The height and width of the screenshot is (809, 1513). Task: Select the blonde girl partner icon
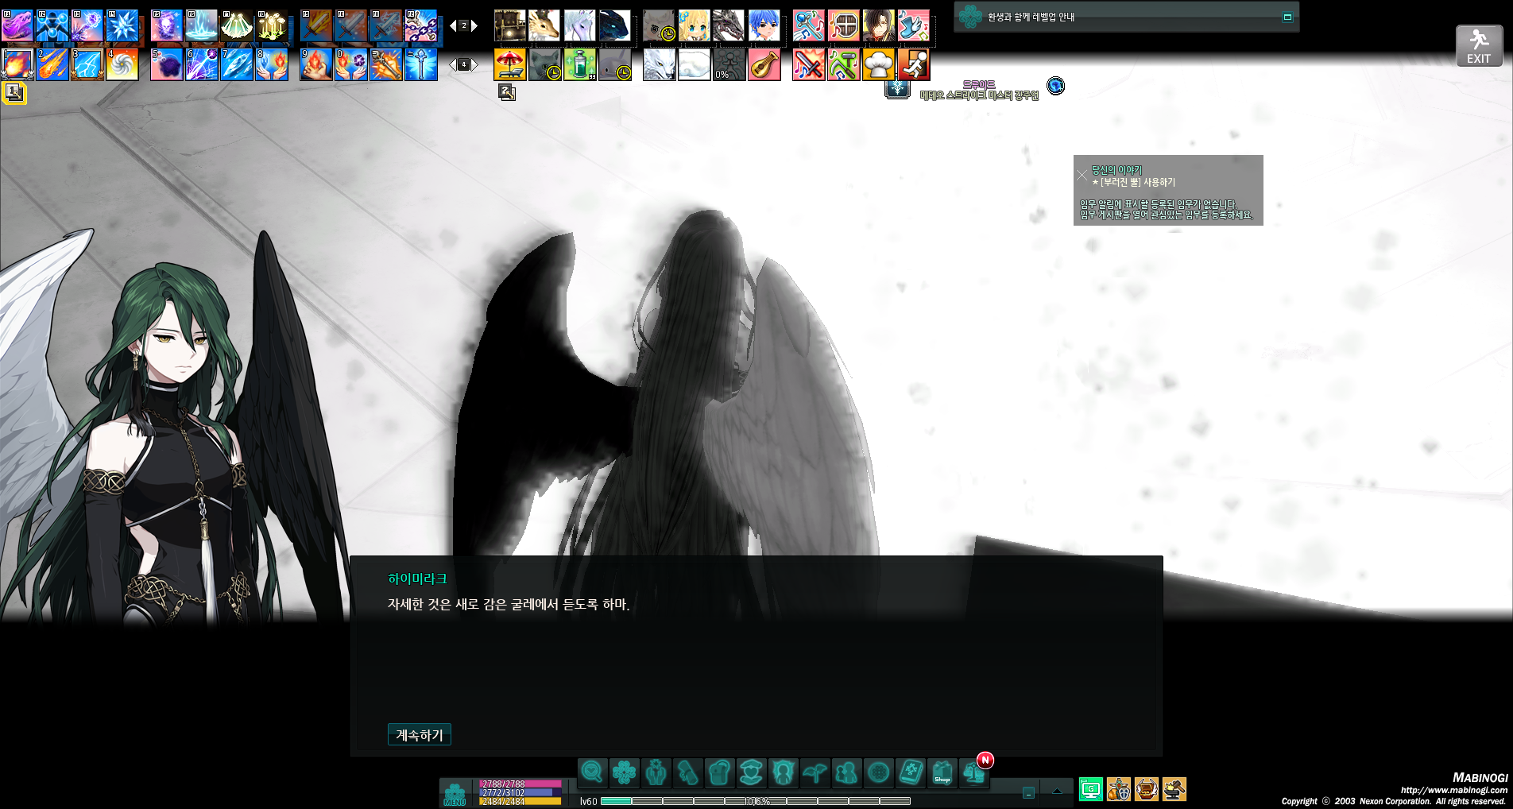click(x=694, y=25)
